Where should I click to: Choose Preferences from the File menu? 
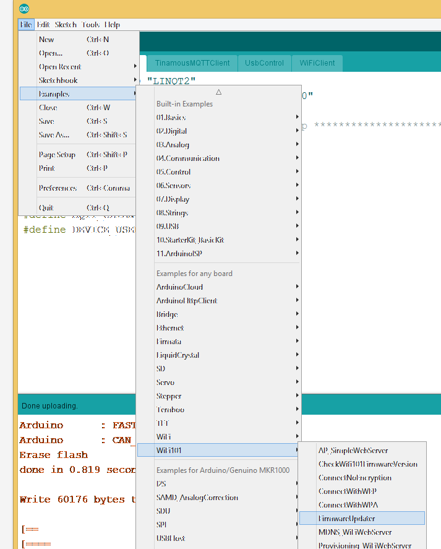[58, 188]
